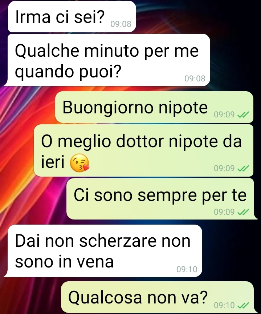Tap the 09:10 timestamp on 'Qualcosa non va?'
This screenshot has height=314, width=261.
[x=224, y=305]
